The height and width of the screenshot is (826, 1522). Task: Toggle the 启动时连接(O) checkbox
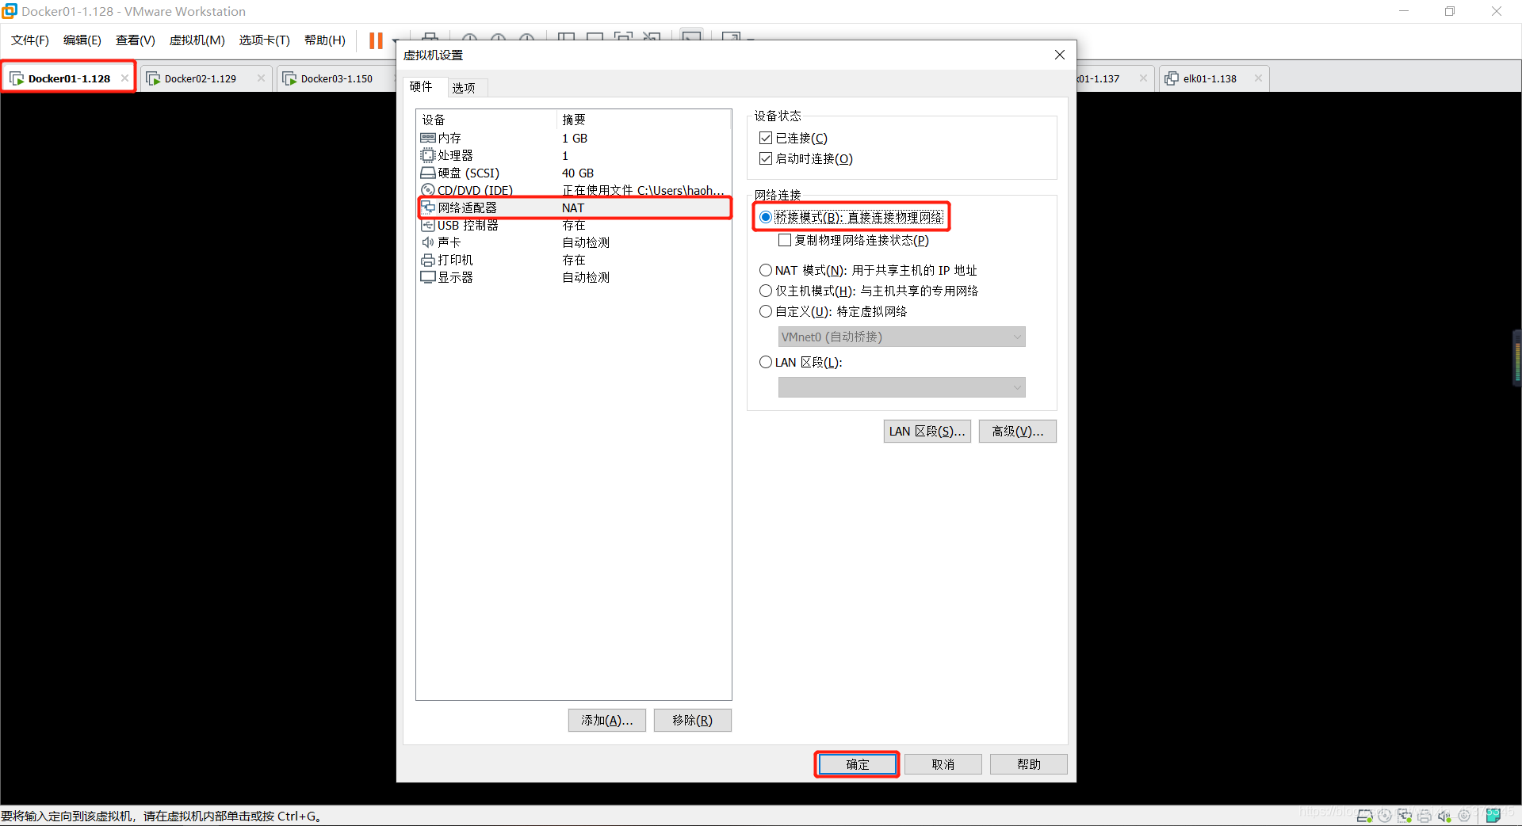pos(766,158)
